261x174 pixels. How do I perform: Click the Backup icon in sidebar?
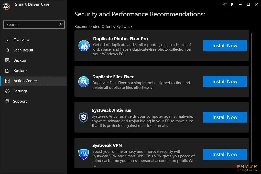(7, 60)
